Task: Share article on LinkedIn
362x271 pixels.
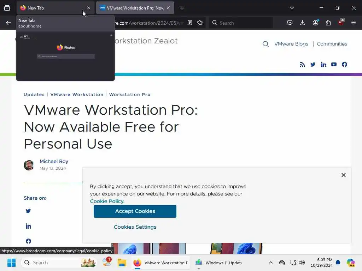Action: click(x=28, y=226)
